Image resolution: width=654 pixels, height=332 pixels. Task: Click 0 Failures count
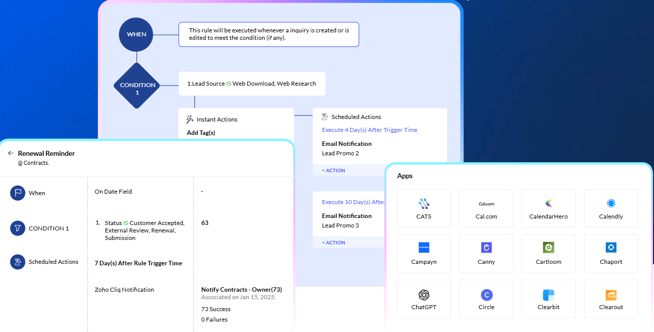214,320
